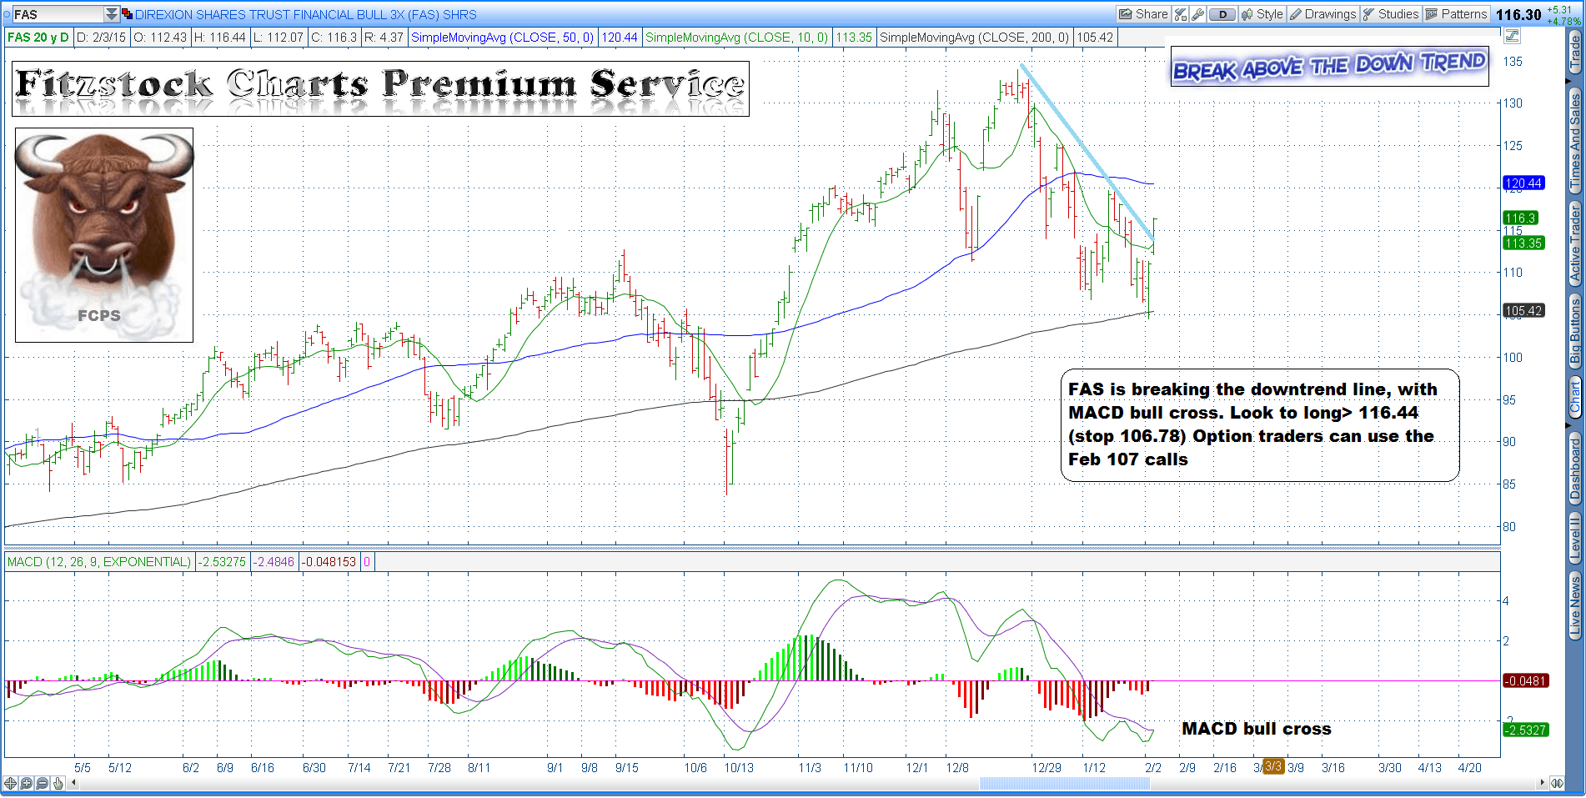Screen dimensions: 1586x798
Task: Open chart settings wrench icon
Action: (x=1197, y=14)
